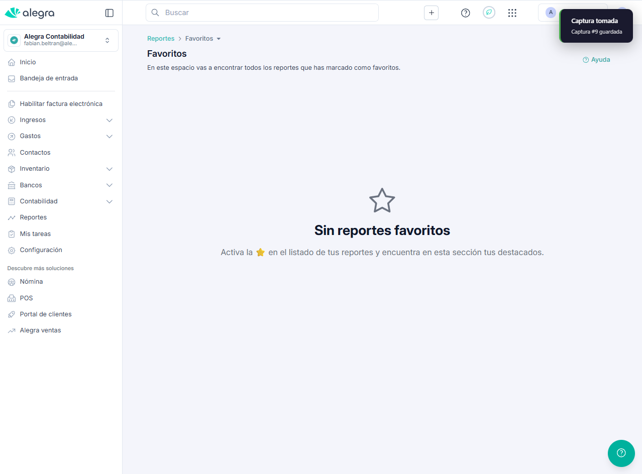Image resolution: width=642 pixels, height=474 pixels.
Task: Click the Ayuda link on the right
Action: click(x=600, y=59)
